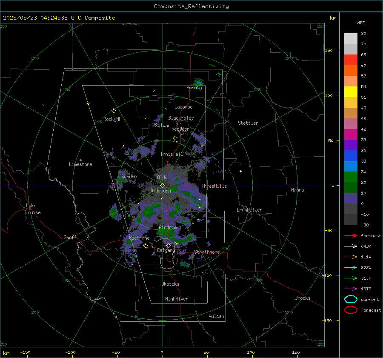Select the magenta 39–42 dBZ swatch
This screenshot has width=383, height=358.
pos(351,135)
